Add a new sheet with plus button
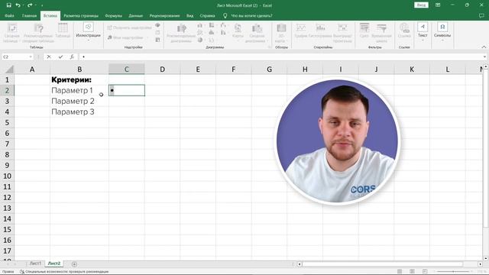The height and width of the screenshot is (275, 489). click(x=74, y=264)
